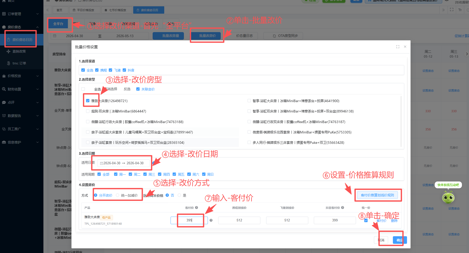
Task: Click 确定 to confirm batch pricing
Action: click(399, 240)
